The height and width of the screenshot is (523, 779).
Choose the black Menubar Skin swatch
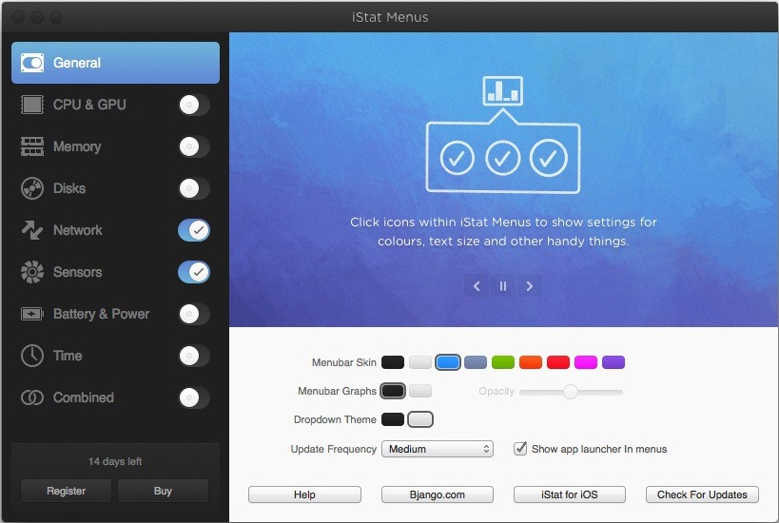(x=393, y=362)
